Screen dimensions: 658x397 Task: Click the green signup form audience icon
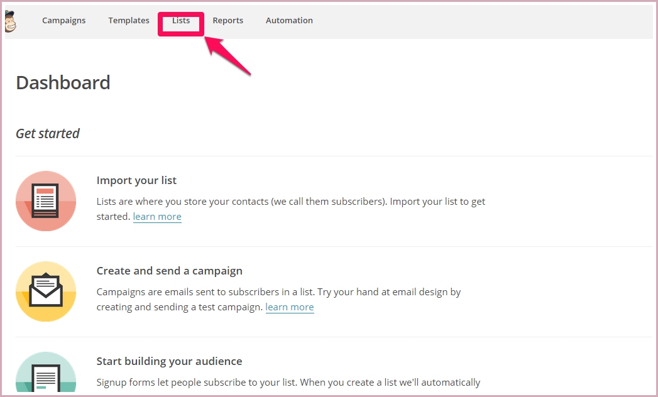(46, 376)
